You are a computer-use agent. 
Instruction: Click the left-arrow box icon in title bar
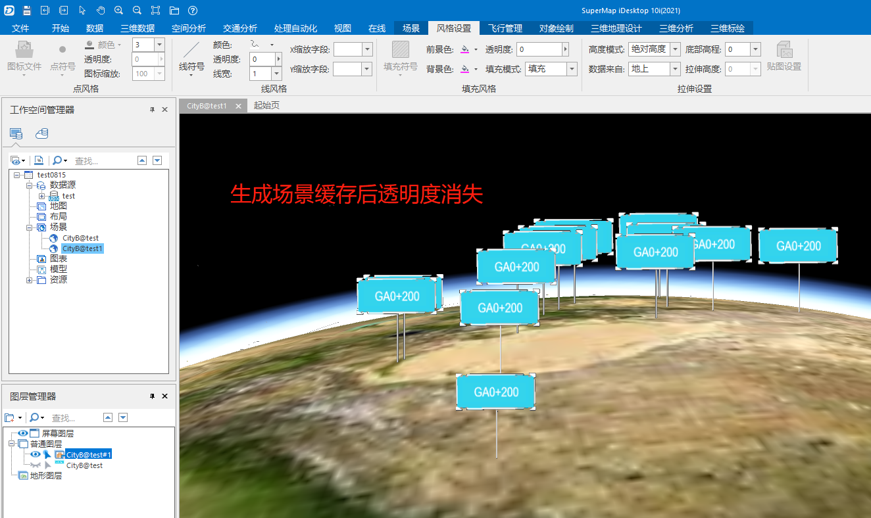[x=45, y=11]
